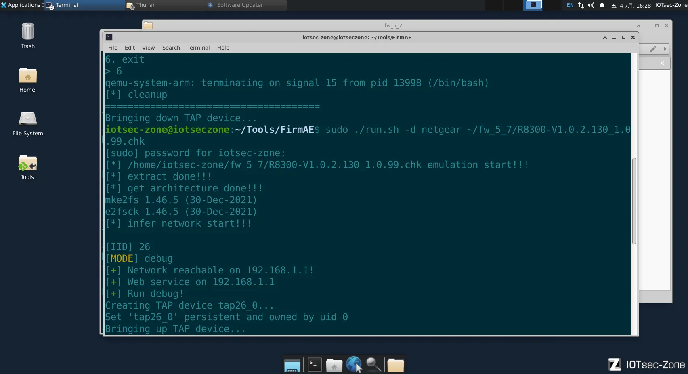This screenshot has width=688, height=374.
Task: Click '[sudo] password for iotsec-zone:' line
Action: [195, 153]
